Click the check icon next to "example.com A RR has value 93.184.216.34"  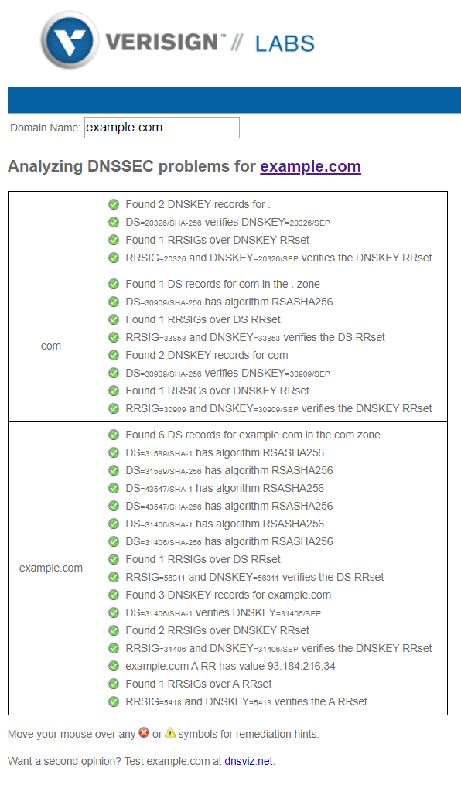point(114,666)
